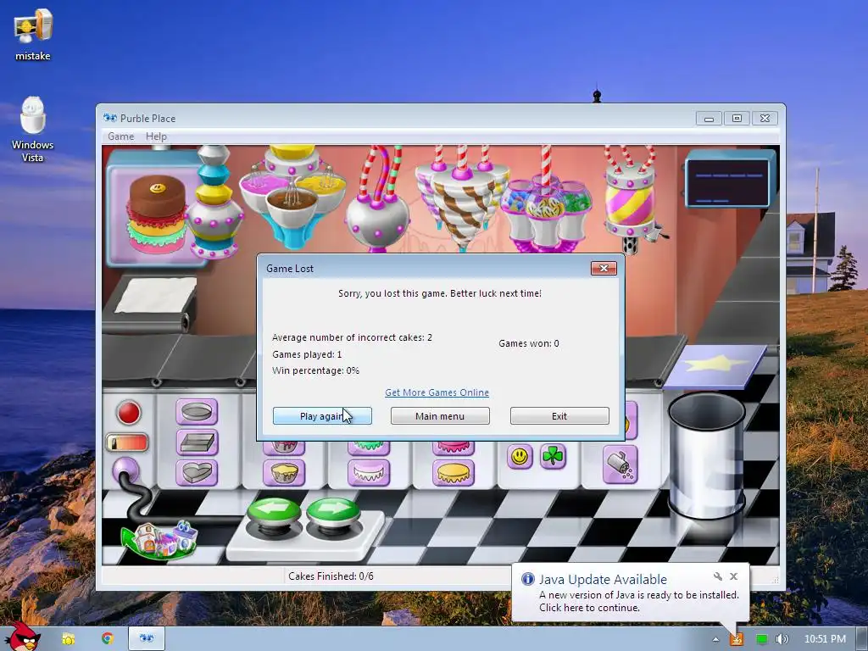
Task: Open the Help menu
Action: pyautogui.click(x=156, y=136)
